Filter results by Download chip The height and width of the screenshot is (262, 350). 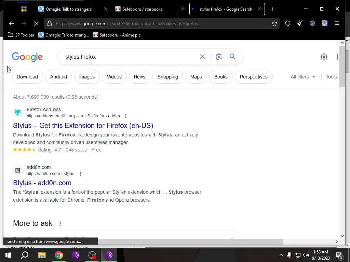point(27,77)
